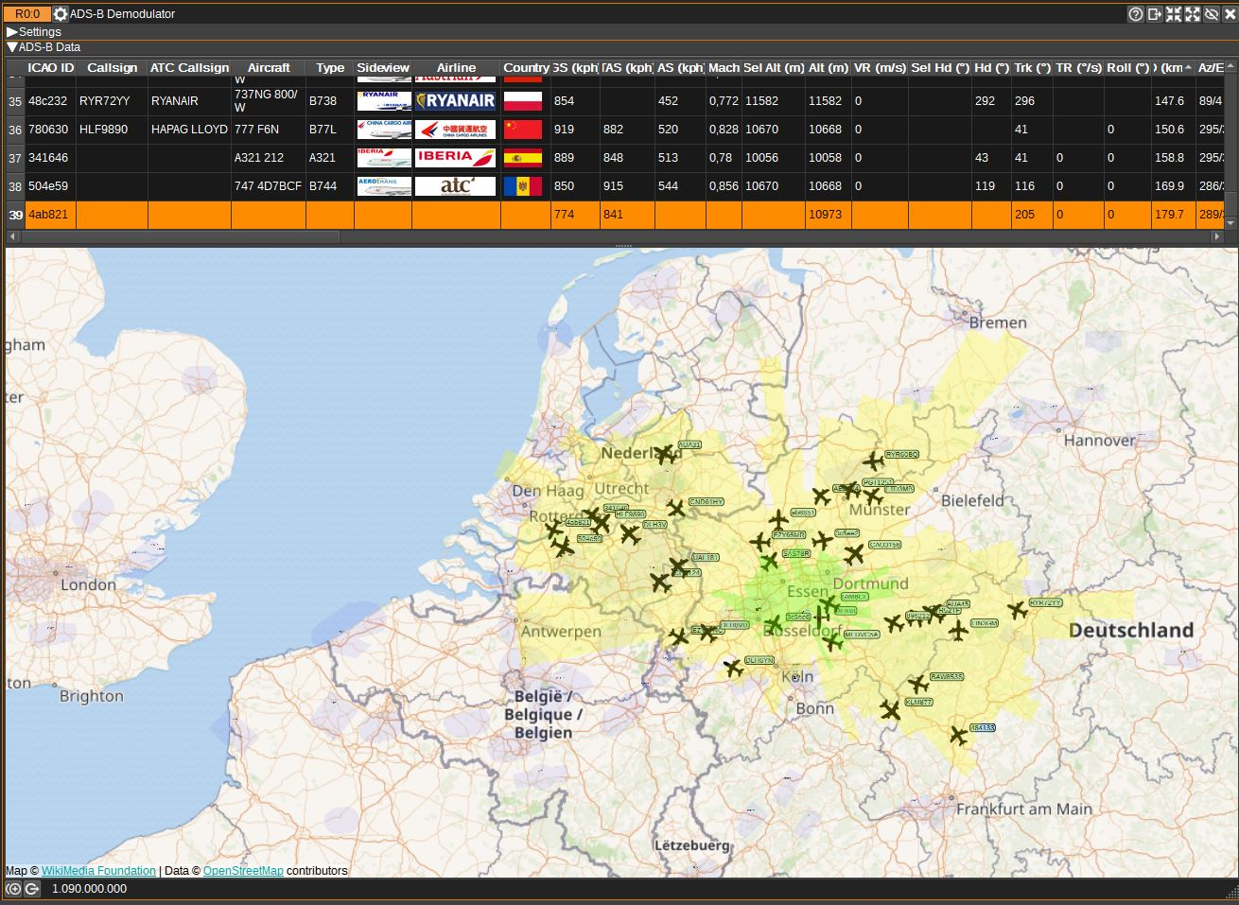Toggle hide window with crossed eye icon
This screenshot has width=1239, height=905.
(1212, 14)
